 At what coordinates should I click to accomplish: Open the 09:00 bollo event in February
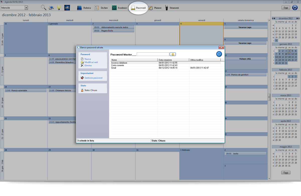tap(245, 154)
